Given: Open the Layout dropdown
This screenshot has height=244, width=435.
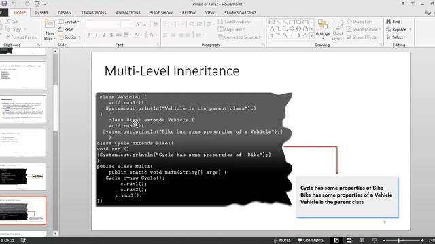Looking at the screenshot, I should pyautogui.click(x=69, y=22).
